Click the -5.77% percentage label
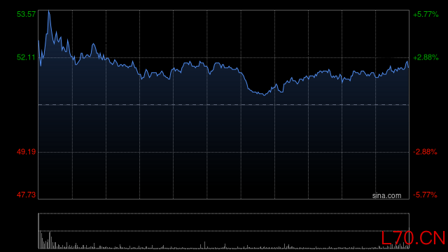Image resolution: width=448 pixels, height=252 pixels. click(x=425, y=195)
